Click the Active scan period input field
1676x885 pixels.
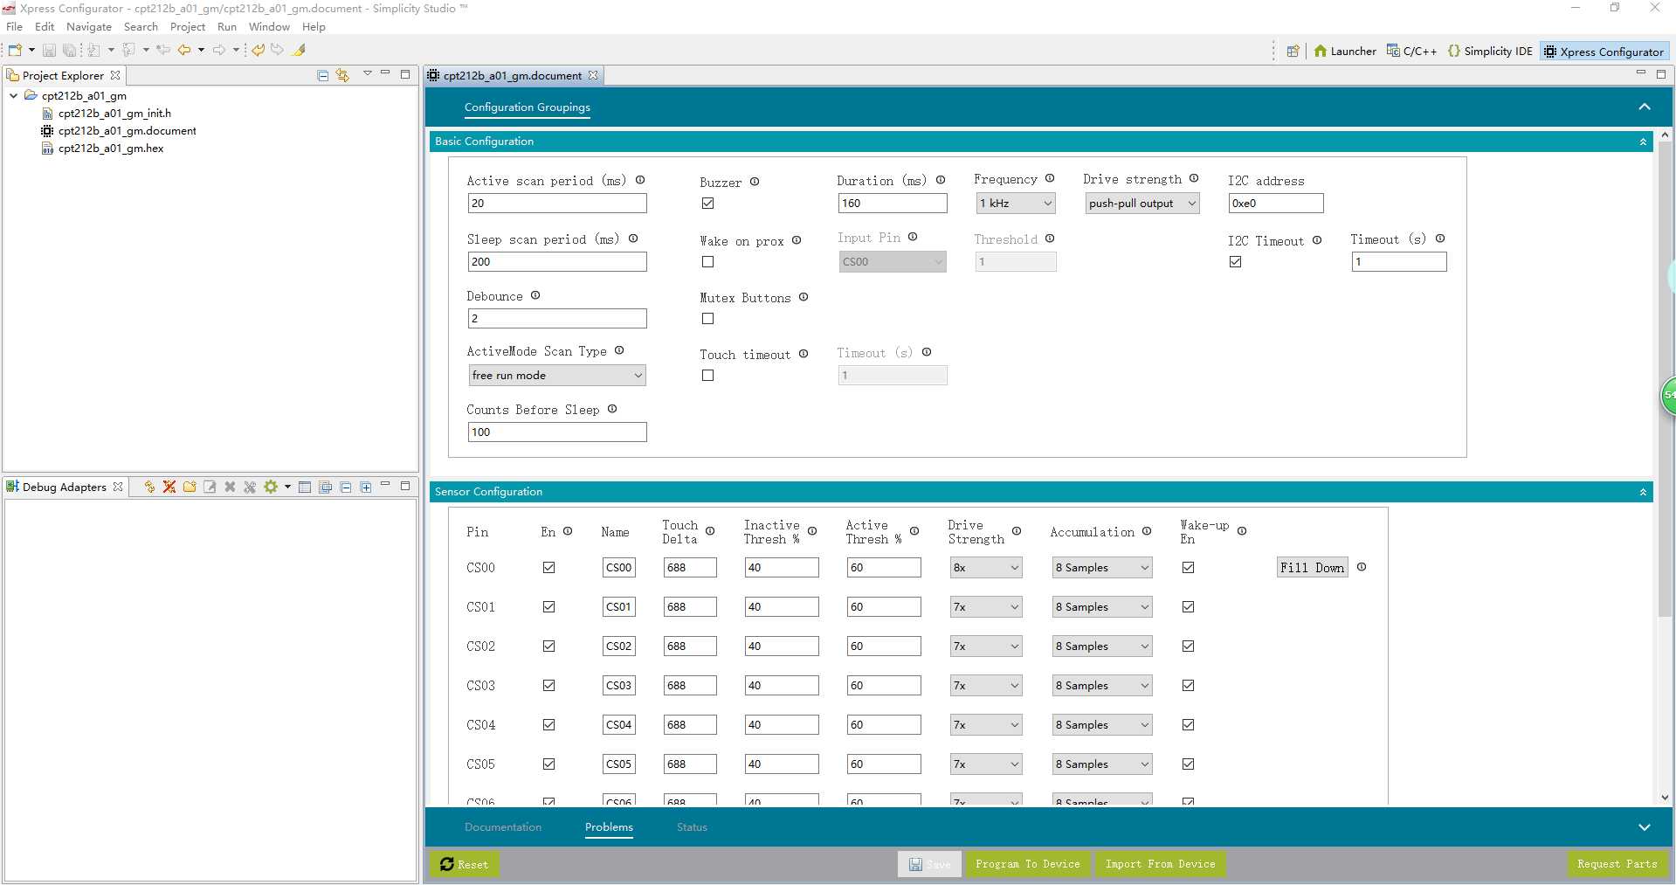coord(557,204)
